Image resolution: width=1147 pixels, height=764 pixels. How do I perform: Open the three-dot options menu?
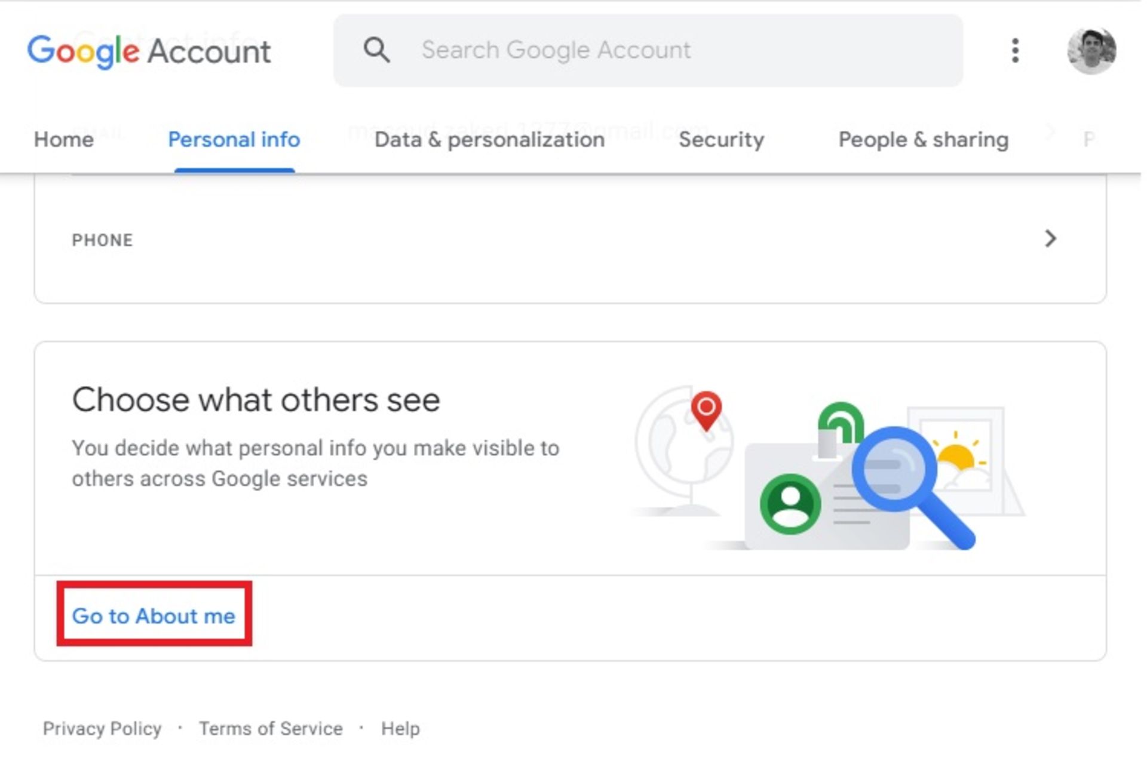tap(1015, 51)
